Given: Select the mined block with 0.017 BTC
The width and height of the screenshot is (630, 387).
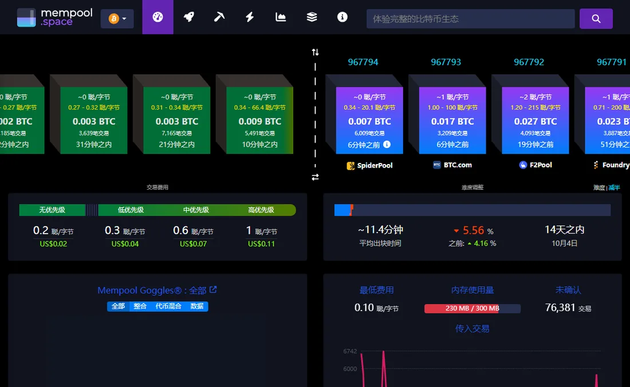Looking at the screenshot, I should [x=452, y=120].
